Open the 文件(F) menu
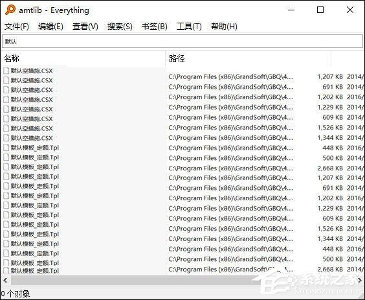This screenshot has height=300, width=365. coord(17,27)
